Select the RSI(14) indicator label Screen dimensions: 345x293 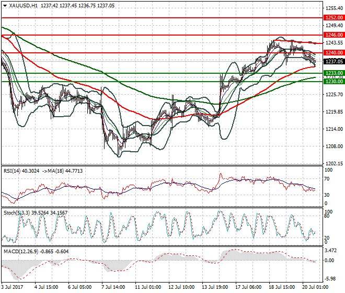tap(13, 171)
